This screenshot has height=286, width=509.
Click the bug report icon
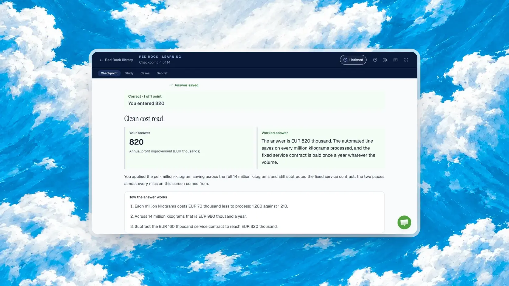[x=385, y=60]
